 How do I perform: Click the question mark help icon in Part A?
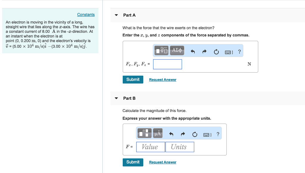239,51
